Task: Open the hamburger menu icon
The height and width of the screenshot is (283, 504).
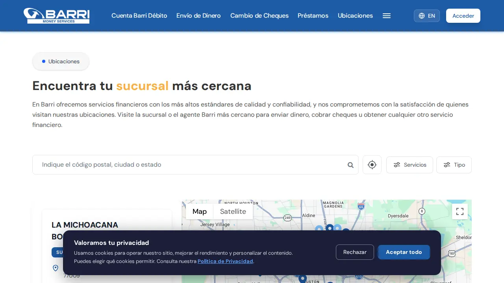Action: (387, 16)
